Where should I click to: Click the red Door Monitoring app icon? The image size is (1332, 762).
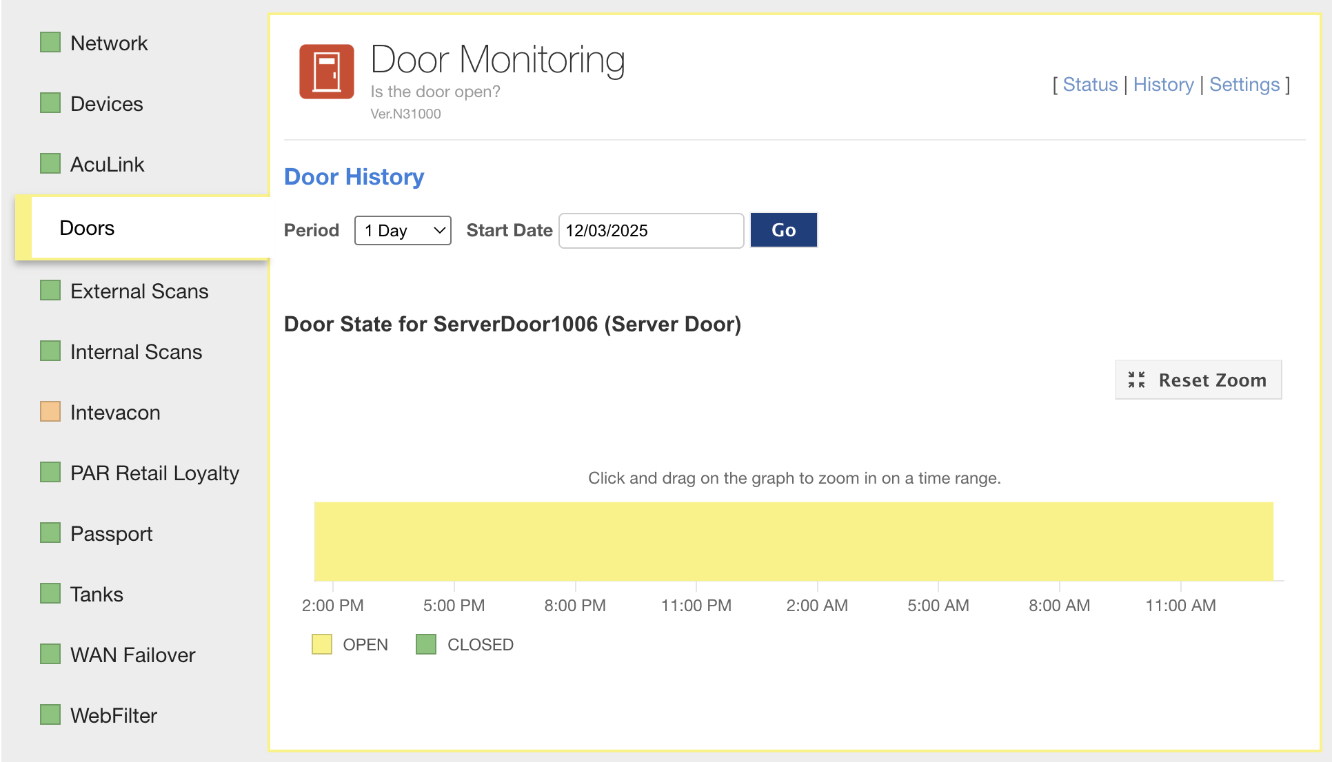pos(327,72)
